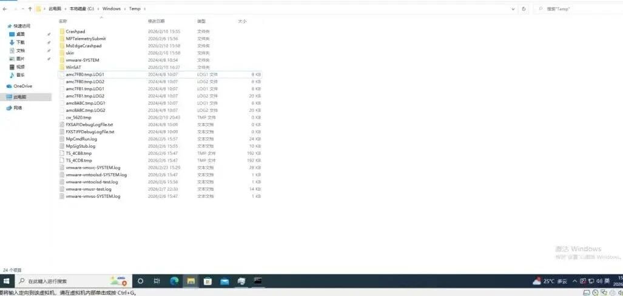Select TS_4CD8.tmp file icon
This screenshot has width=623, height=296.
[x=61, y=160]
